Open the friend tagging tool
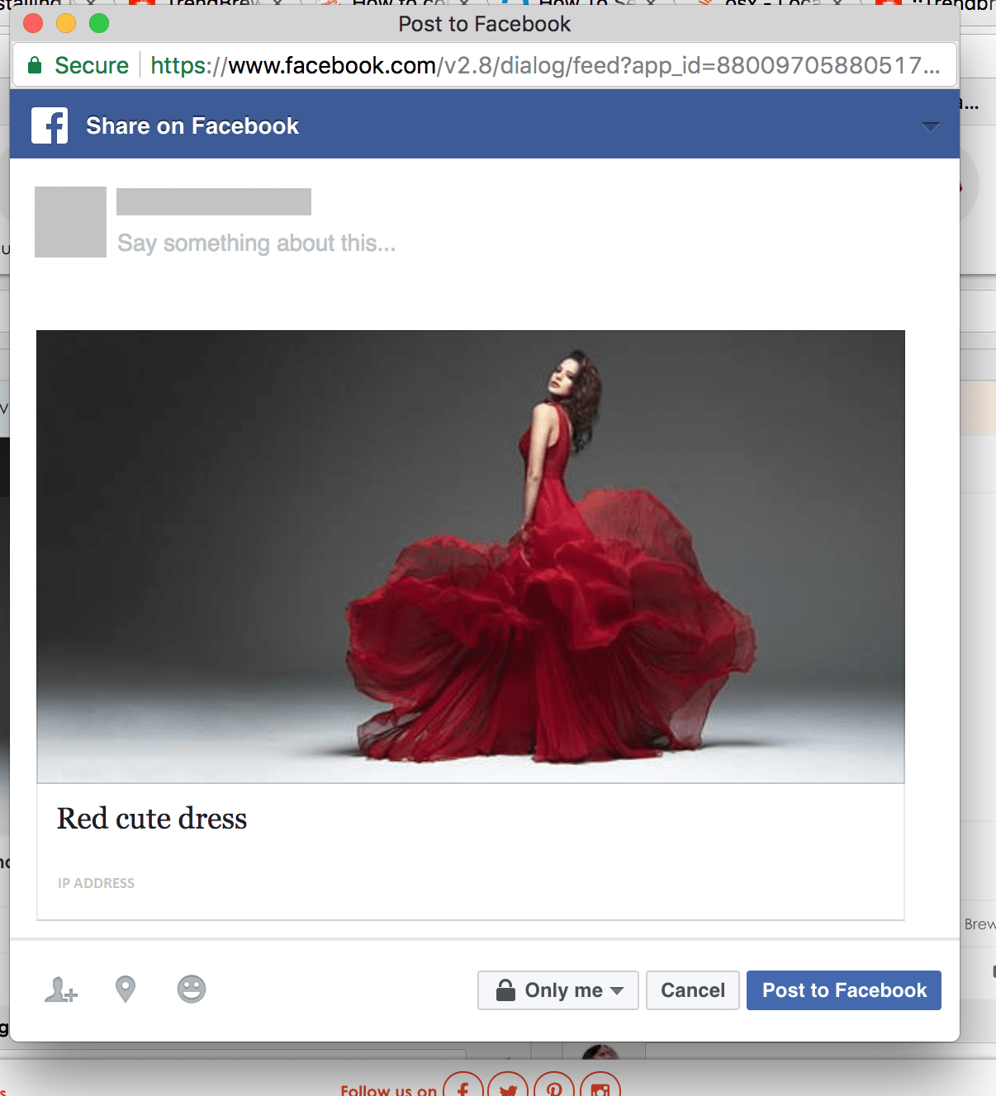996x1096 pixels. coord(60,990)
